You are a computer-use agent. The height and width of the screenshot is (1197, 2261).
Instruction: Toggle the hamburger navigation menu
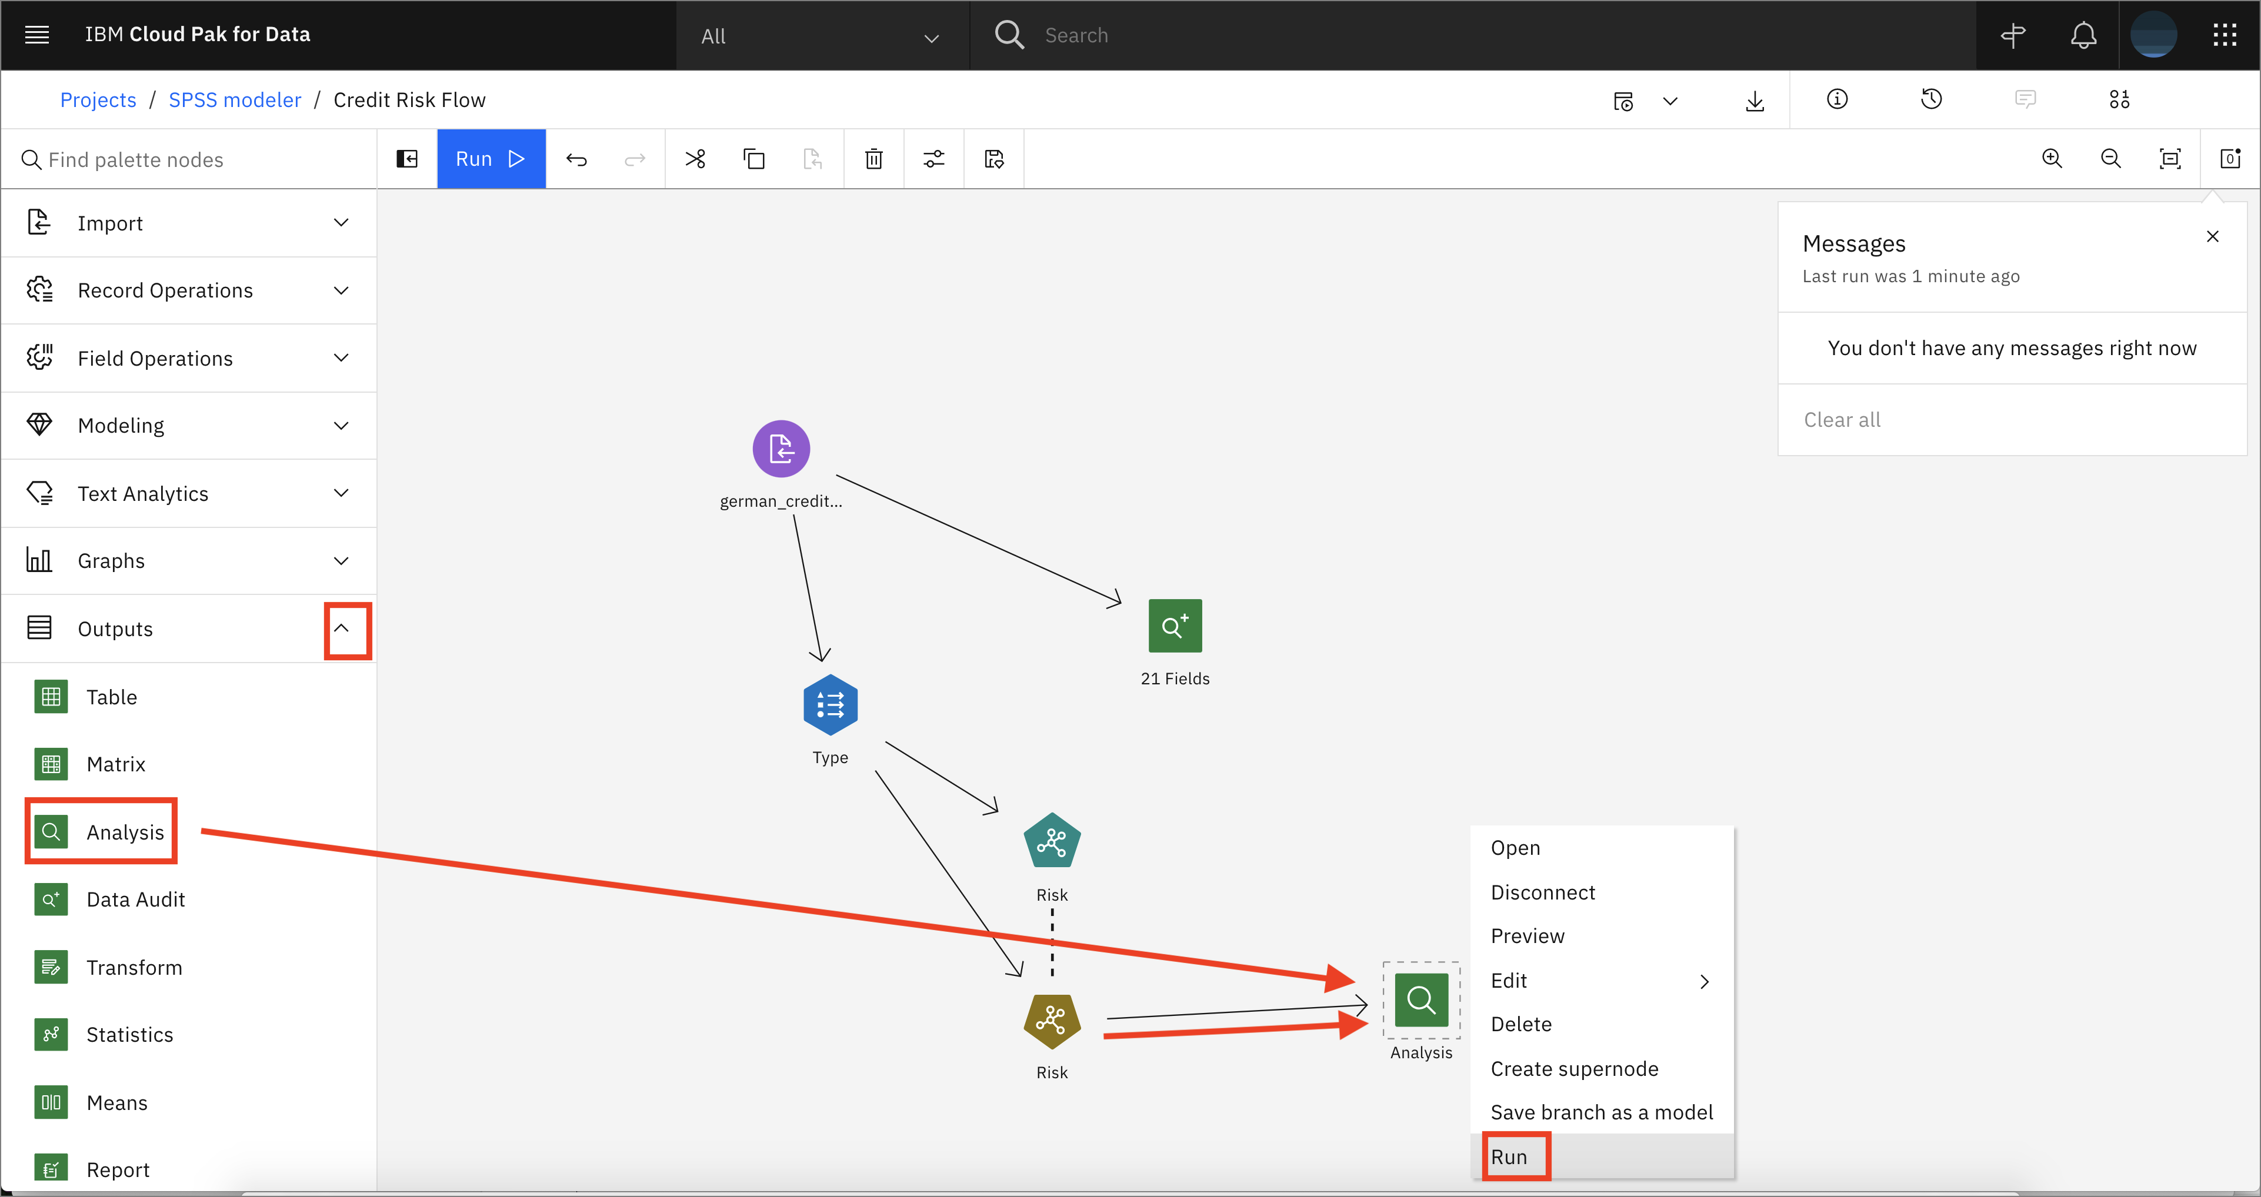tap(37, 35)
